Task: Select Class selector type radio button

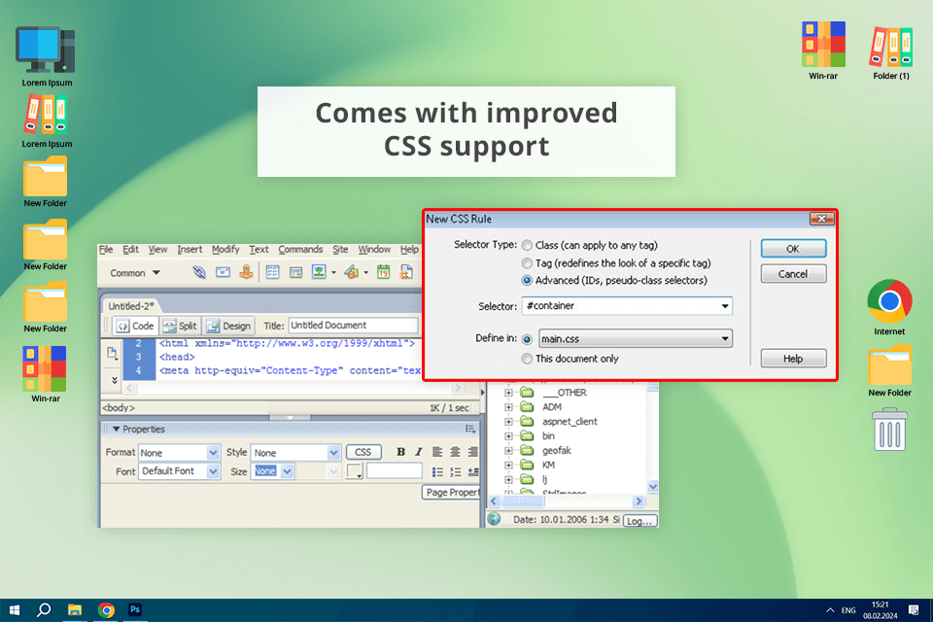Action: point(527,245)
